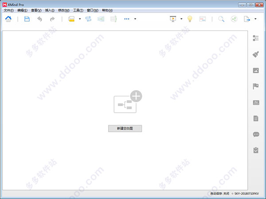
Task: Open the Format brush panel
Action: [x=256, y=54]
